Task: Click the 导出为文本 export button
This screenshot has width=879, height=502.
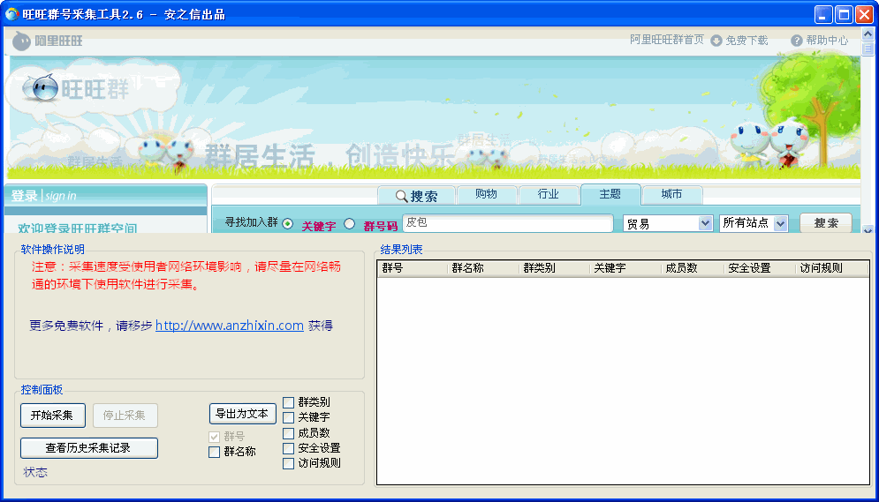Action: (x=243, y=414)
